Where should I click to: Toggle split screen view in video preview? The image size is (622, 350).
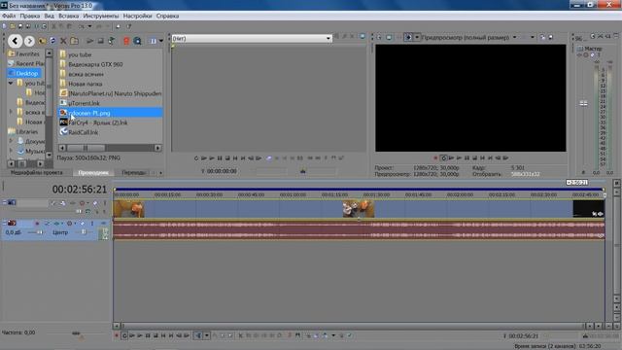[408, 37]
